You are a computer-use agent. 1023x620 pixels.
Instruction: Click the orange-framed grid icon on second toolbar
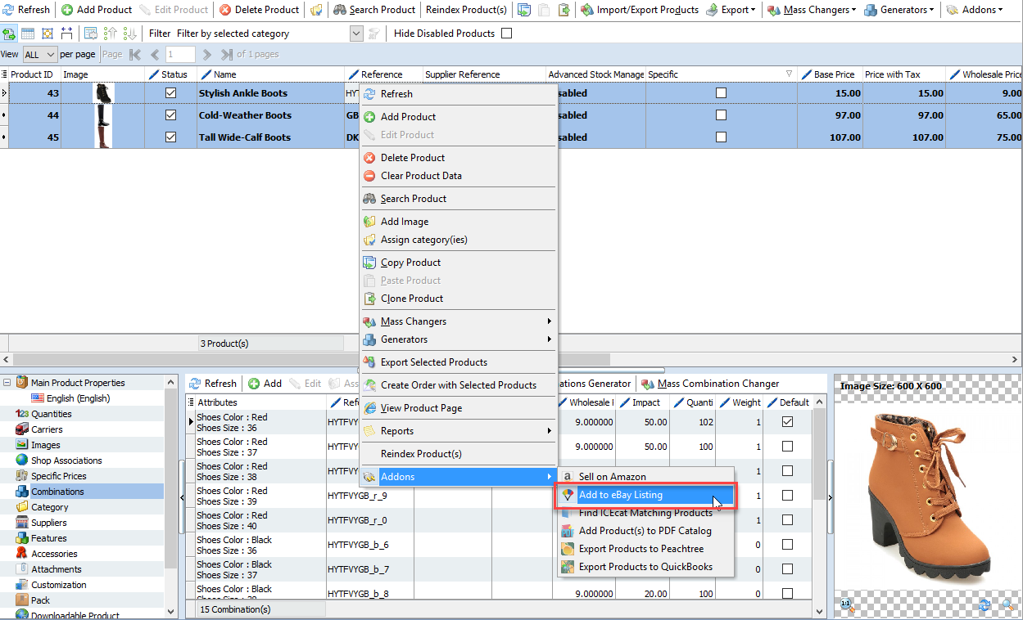pos(47,34)
